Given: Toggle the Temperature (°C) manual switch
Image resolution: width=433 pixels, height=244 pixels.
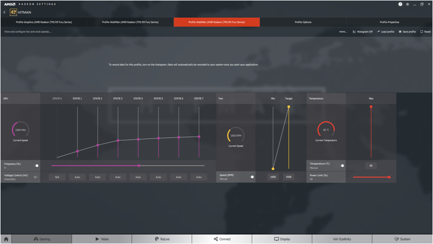Looking at the screenshot, I should coord(342,166).
